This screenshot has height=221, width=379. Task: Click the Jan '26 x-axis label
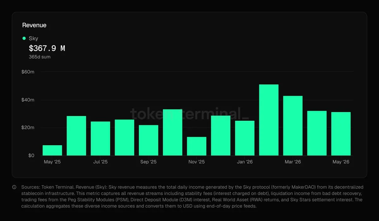coord(245,162)
